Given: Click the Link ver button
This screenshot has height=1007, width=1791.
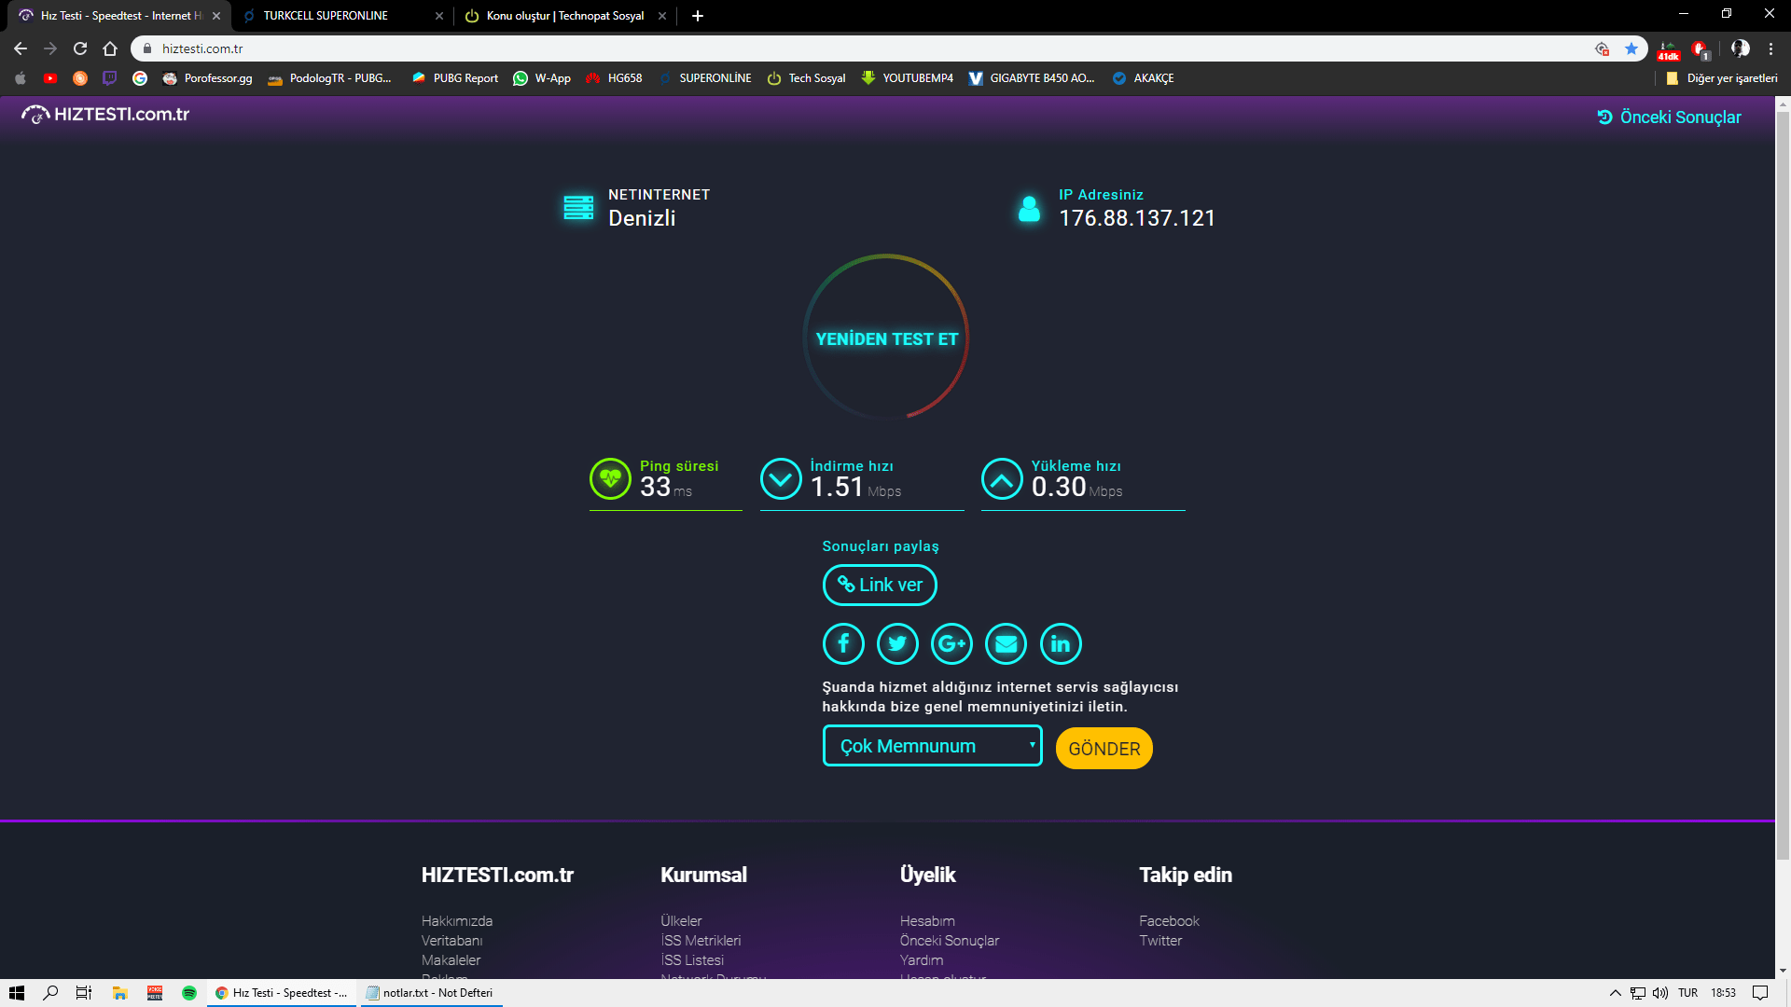Looking at the screenshot, I should point(880,585).
